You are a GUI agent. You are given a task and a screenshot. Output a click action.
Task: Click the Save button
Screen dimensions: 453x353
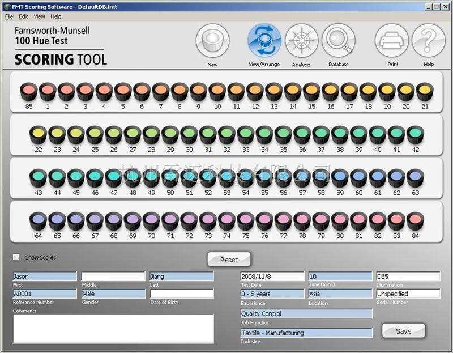click(403, 331)
